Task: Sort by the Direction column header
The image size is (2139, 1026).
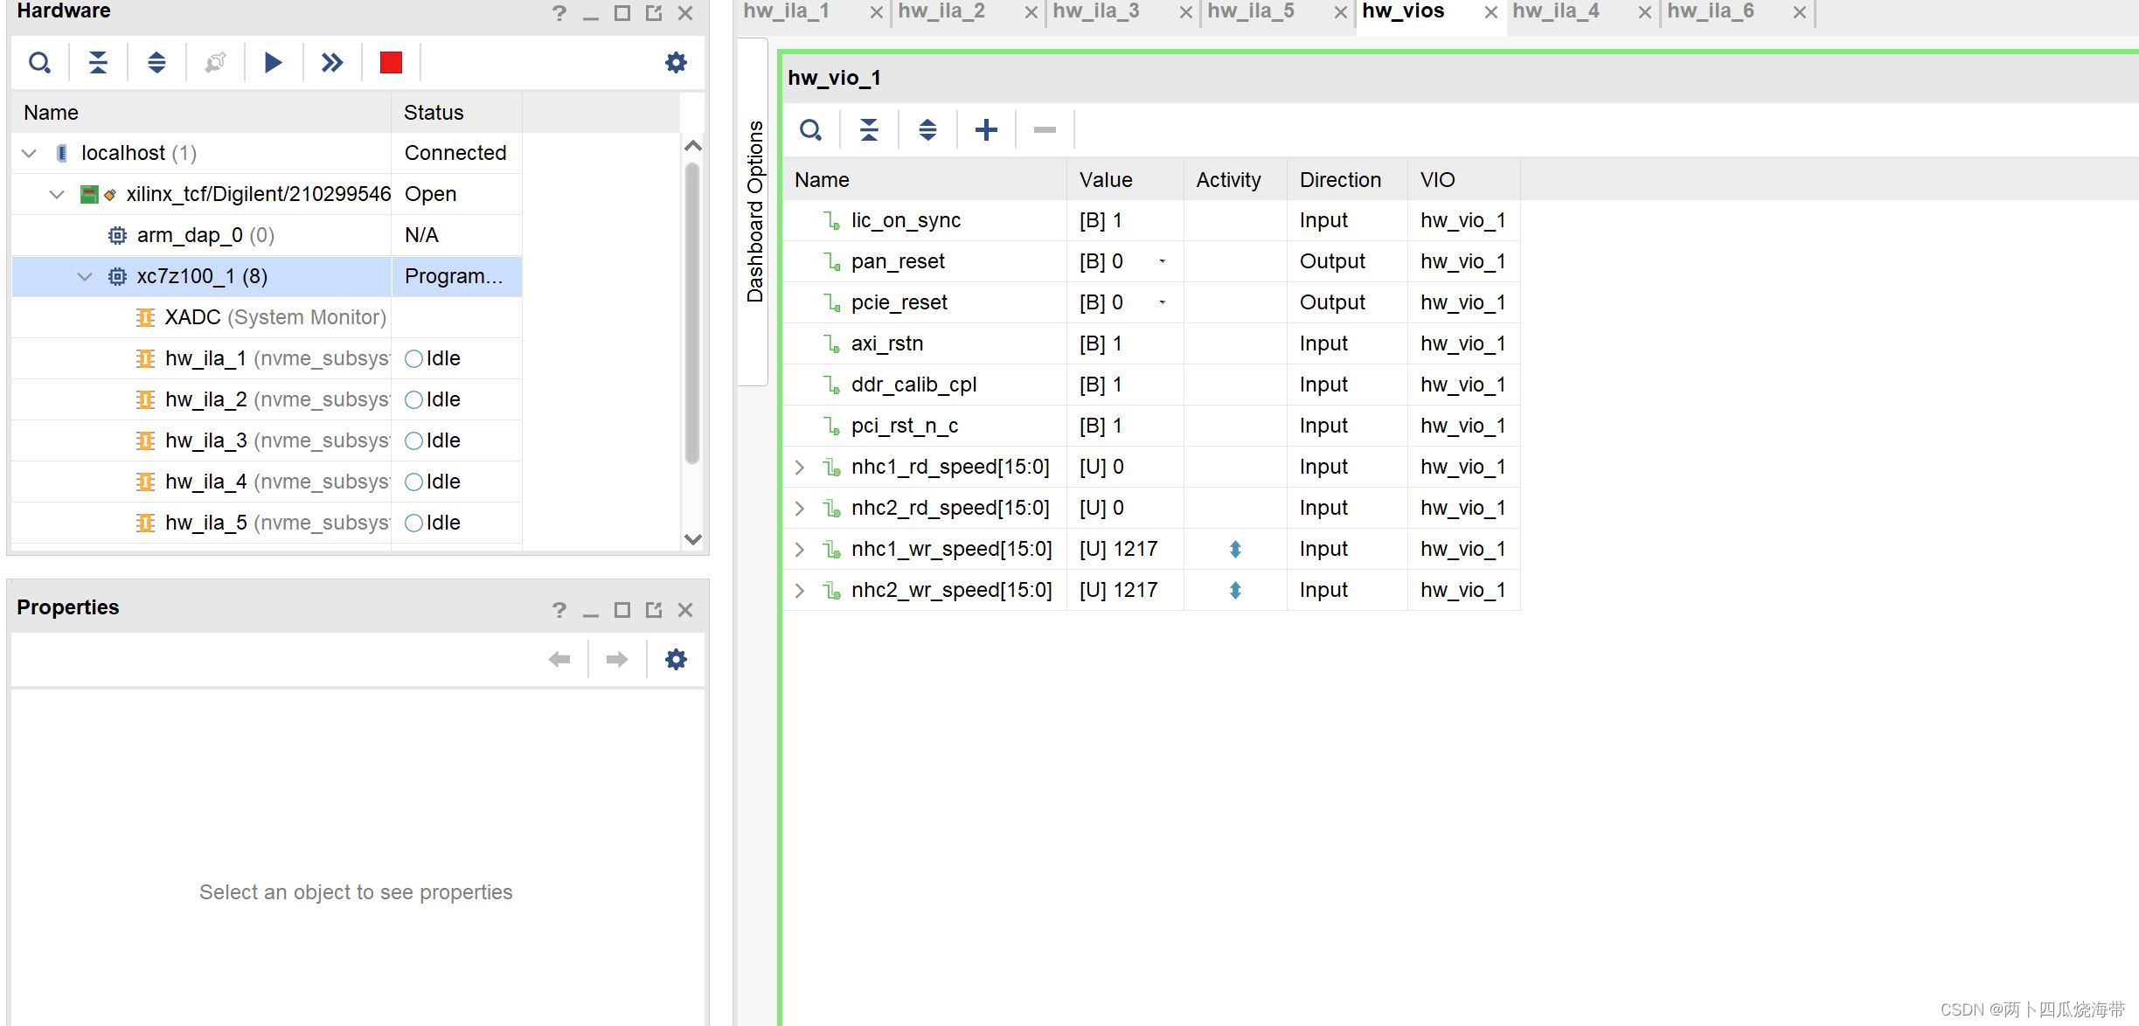Action: (x=1346, y=180)
